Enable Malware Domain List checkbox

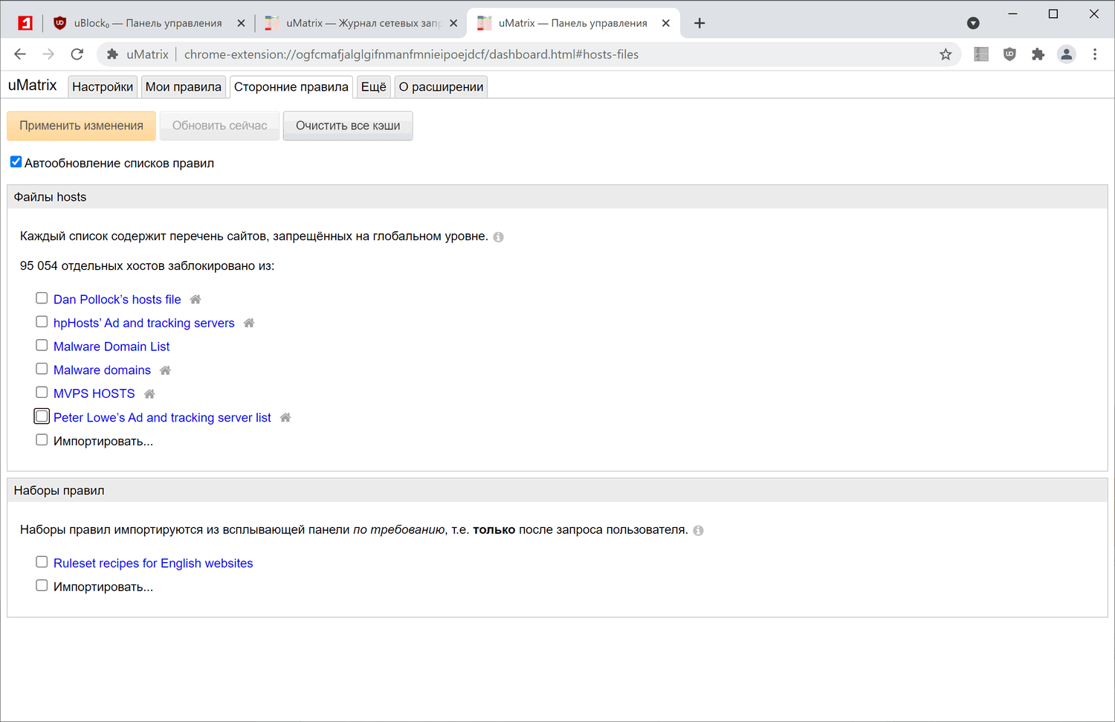pos(42,346)
